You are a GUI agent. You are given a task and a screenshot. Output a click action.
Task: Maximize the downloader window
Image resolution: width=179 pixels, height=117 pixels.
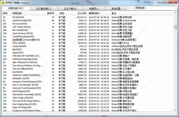(166, 2)
